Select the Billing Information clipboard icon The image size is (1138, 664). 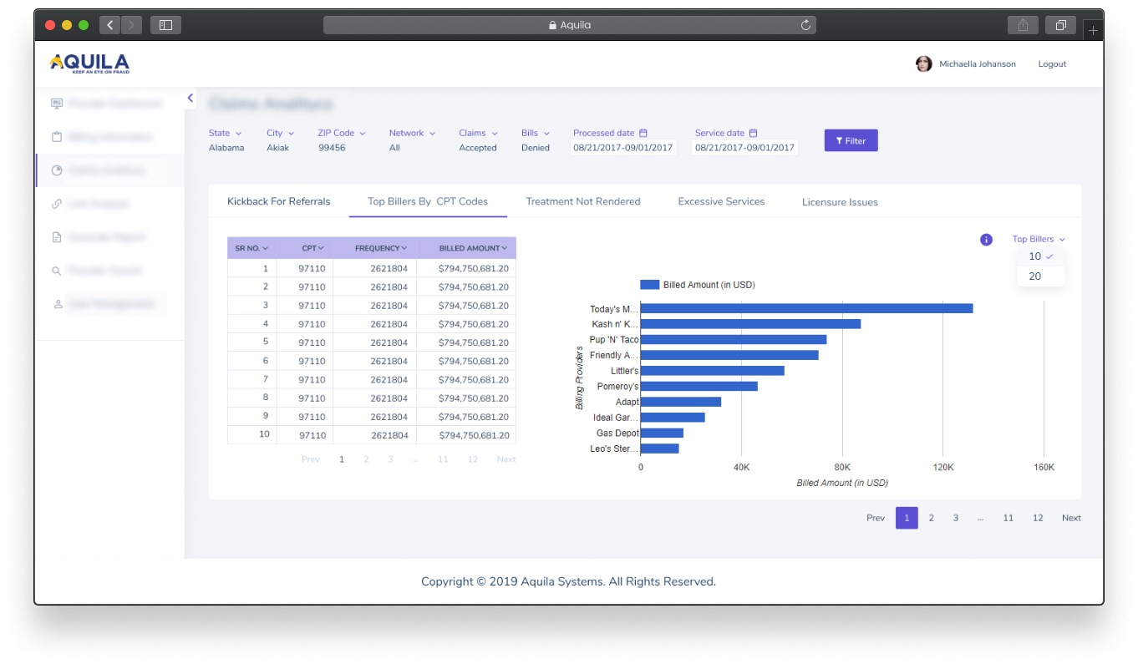55,137
